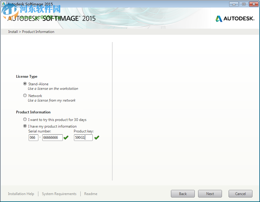
Task: Open Installation Help
Action: tap(21, 194)
